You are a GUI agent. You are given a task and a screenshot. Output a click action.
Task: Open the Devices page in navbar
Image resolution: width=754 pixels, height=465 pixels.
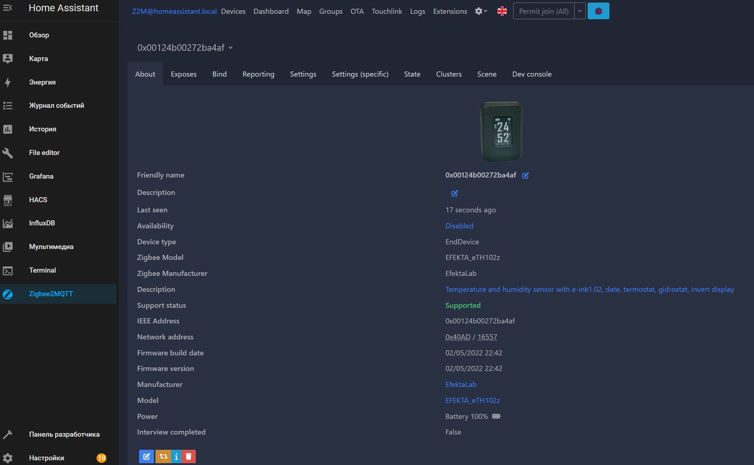pos(233,11)
